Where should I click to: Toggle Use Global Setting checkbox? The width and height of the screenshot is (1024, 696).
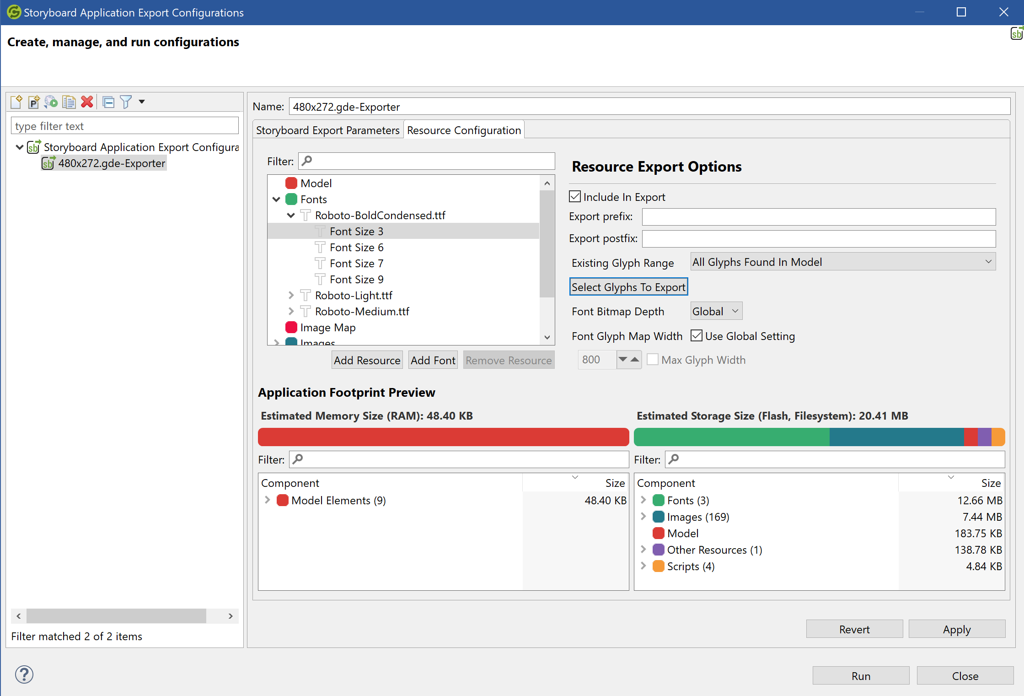[x=697, y=336]
